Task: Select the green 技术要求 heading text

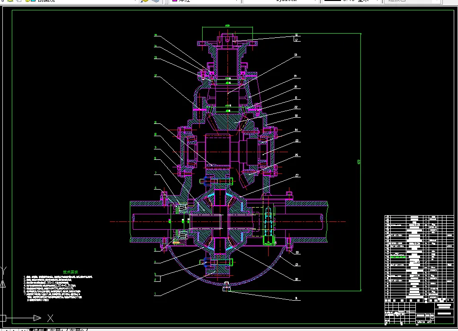Action: click(x=71, y=272)
